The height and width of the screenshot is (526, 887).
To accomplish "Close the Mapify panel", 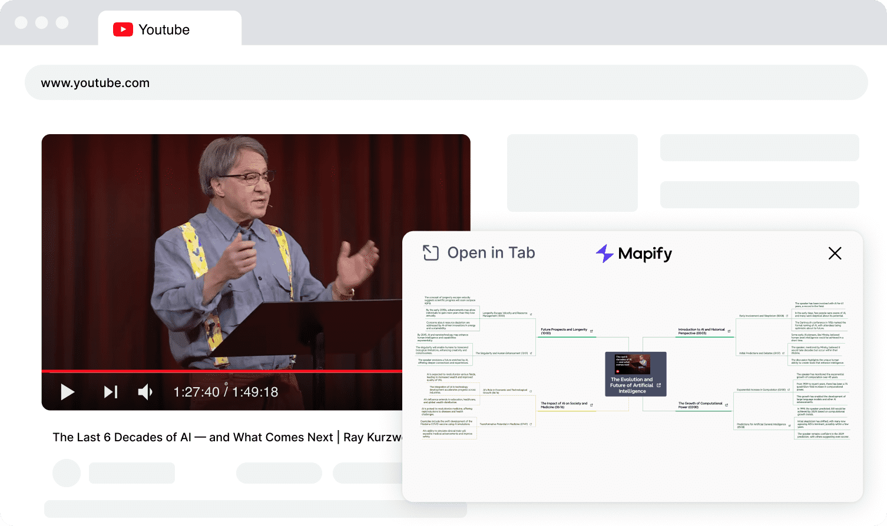I will [x=835, y=253].
